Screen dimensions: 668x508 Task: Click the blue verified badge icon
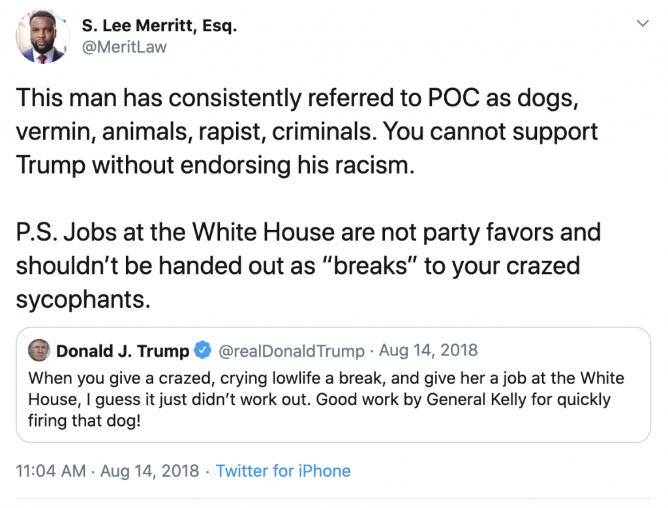tap(204, 351)
